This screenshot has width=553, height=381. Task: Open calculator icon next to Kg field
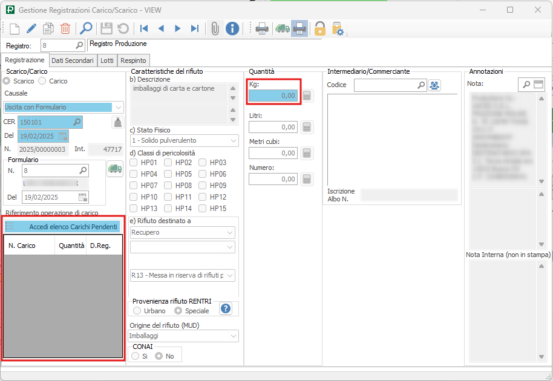[307, 96]
